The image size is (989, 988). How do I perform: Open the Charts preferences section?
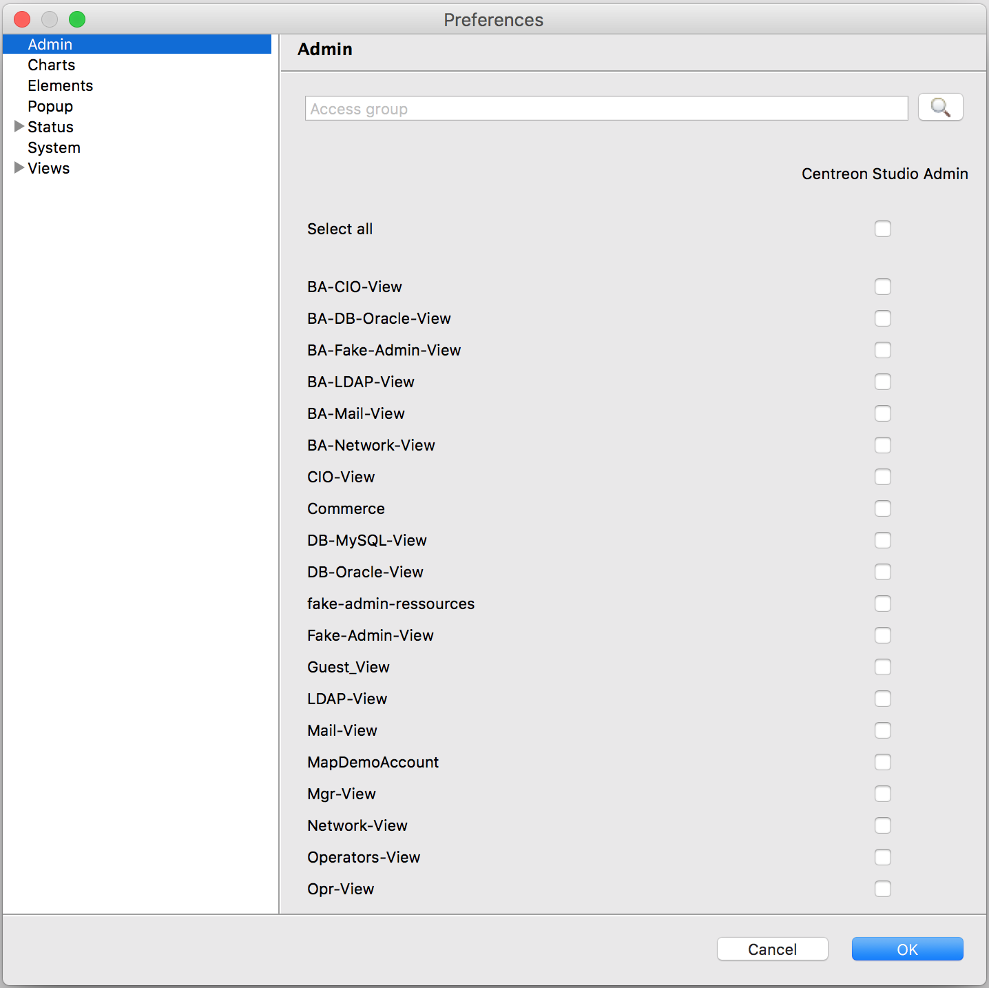tap(52, 65)
